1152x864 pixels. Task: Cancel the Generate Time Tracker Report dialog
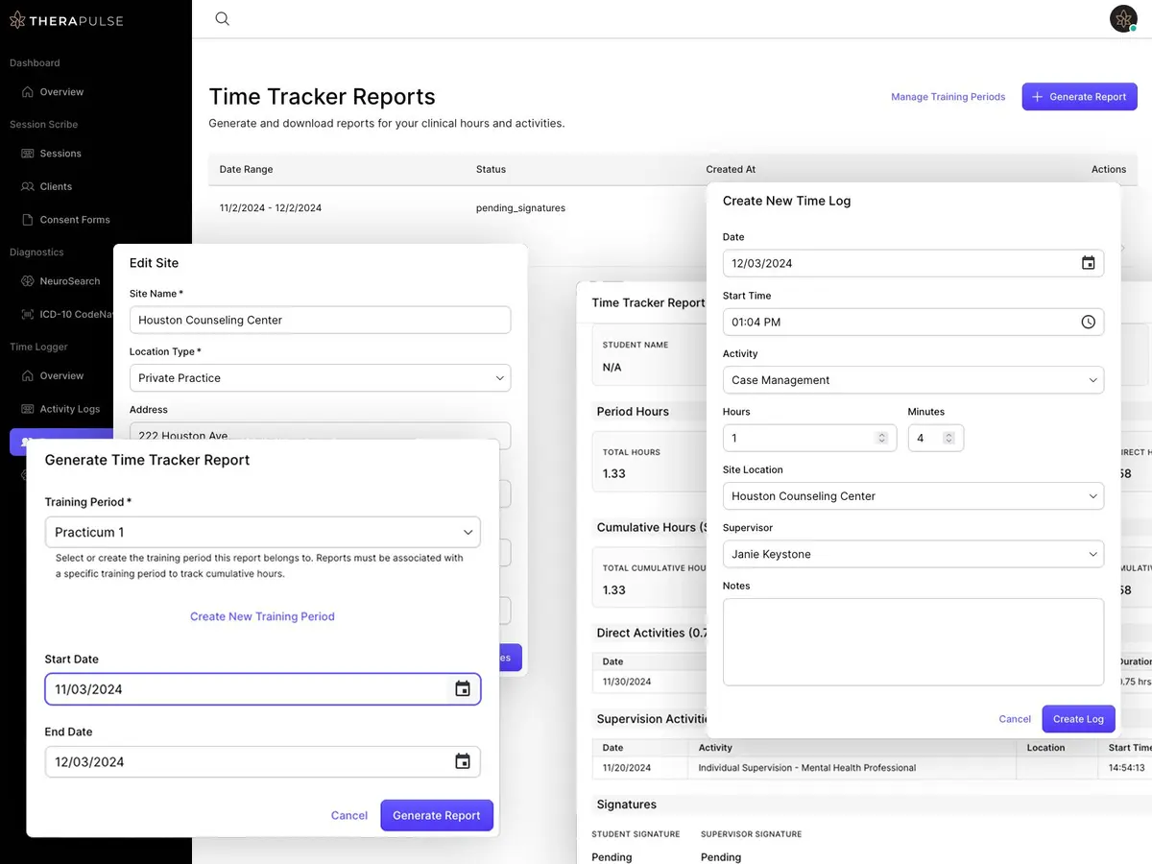pos(349,815)
